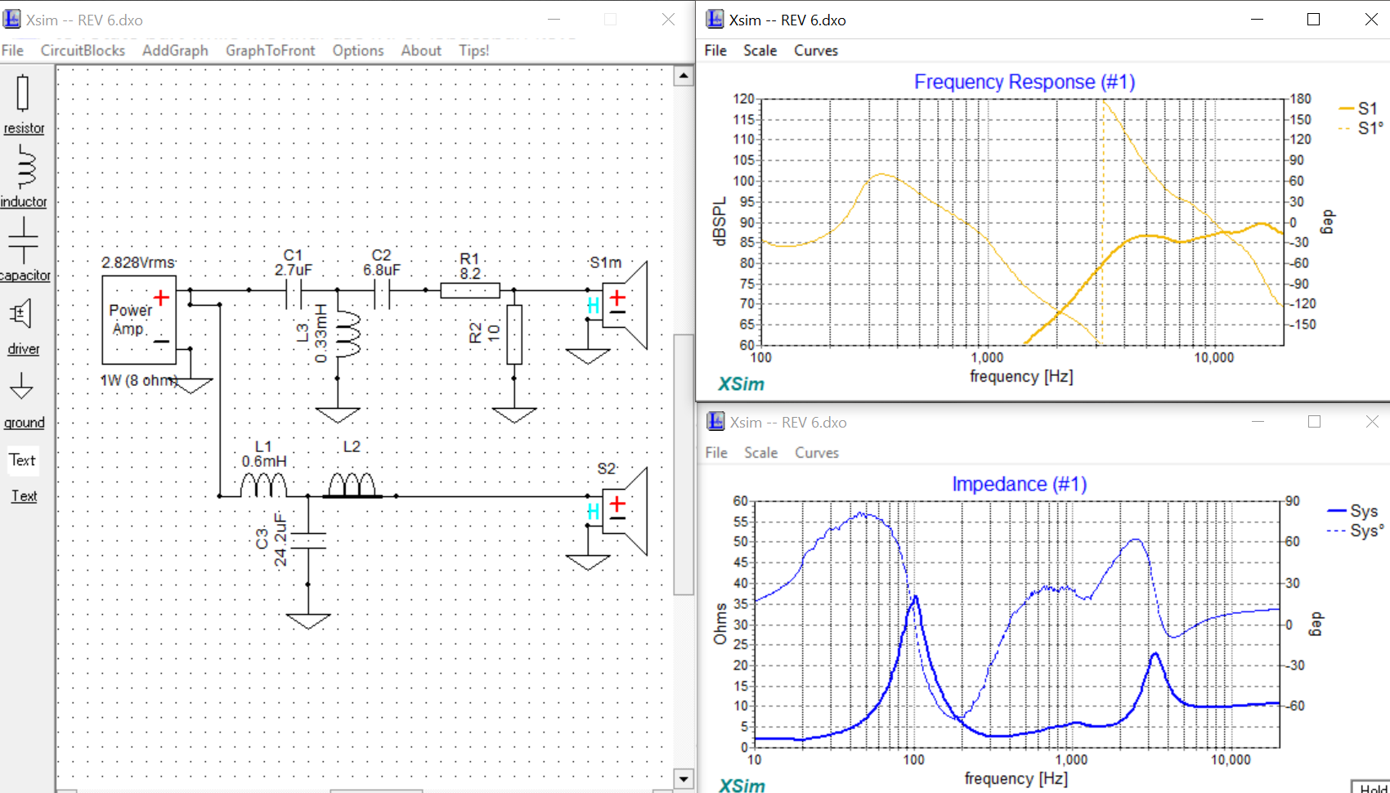Select capacitor C3 24.2uF in circuit
1390x793 pixels.
click(308, 540)
